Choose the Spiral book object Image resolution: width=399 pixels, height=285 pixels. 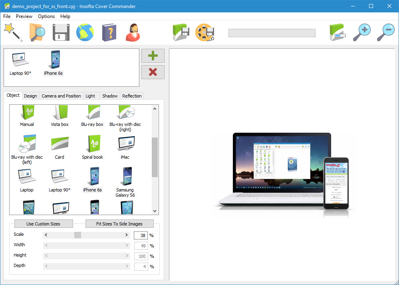coord(92,147)
